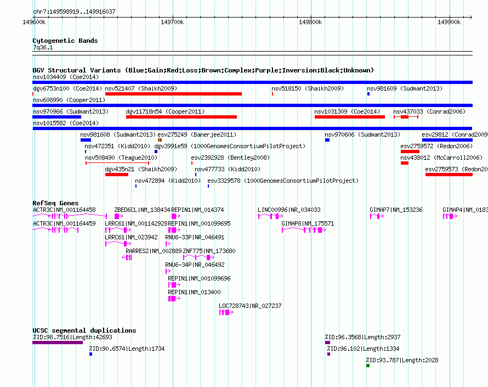Open esv2392928 (Bentley2008) label
The image size is (488, 387).
click(230, 158)
